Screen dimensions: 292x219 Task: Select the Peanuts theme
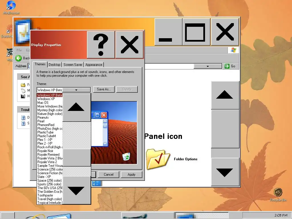click(x=50, y=117)
